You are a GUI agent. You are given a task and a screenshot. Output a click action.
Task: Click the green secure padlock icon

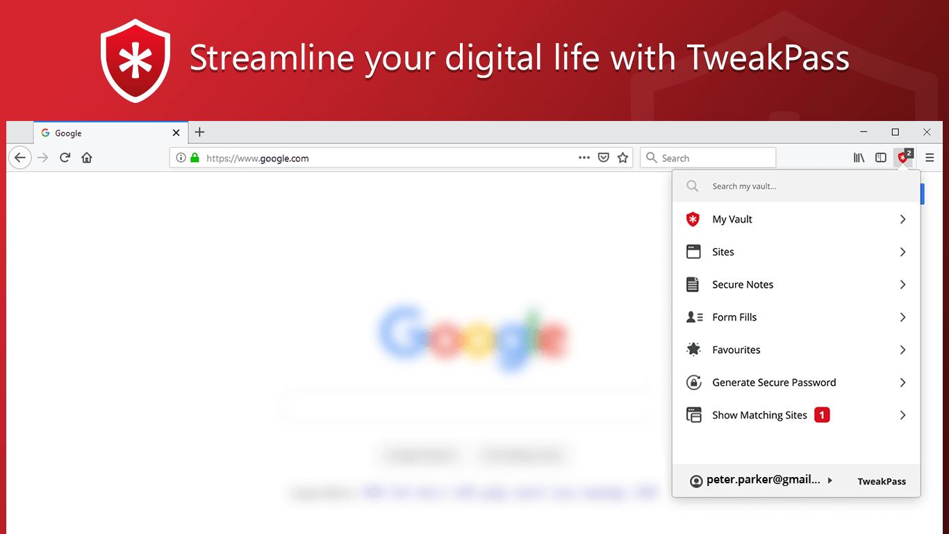click(x=195, y=158)
